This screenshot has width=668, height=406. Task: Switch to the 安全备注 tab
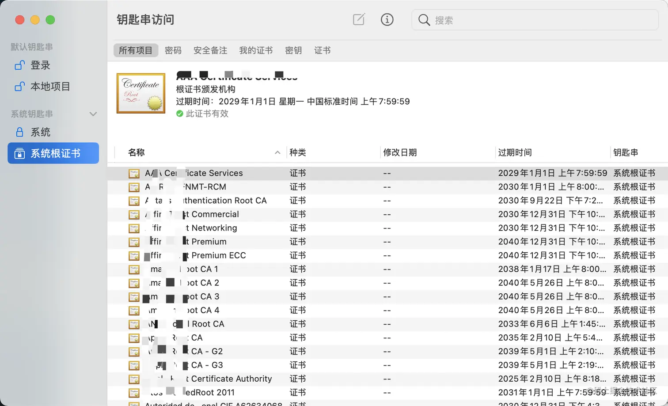[210, 50]
